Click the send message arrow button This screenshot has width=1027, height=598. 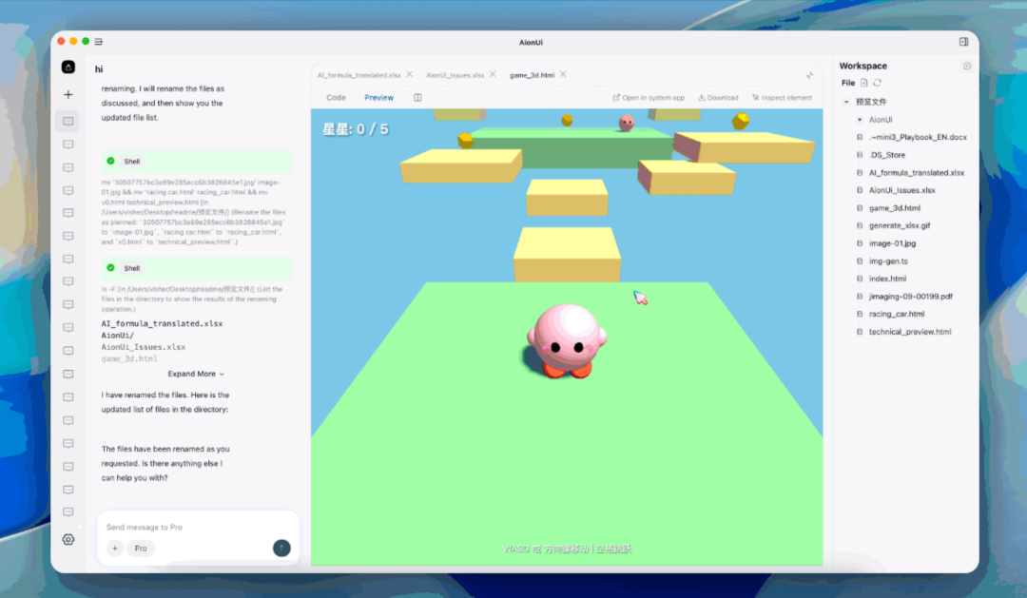pos(281,548)
